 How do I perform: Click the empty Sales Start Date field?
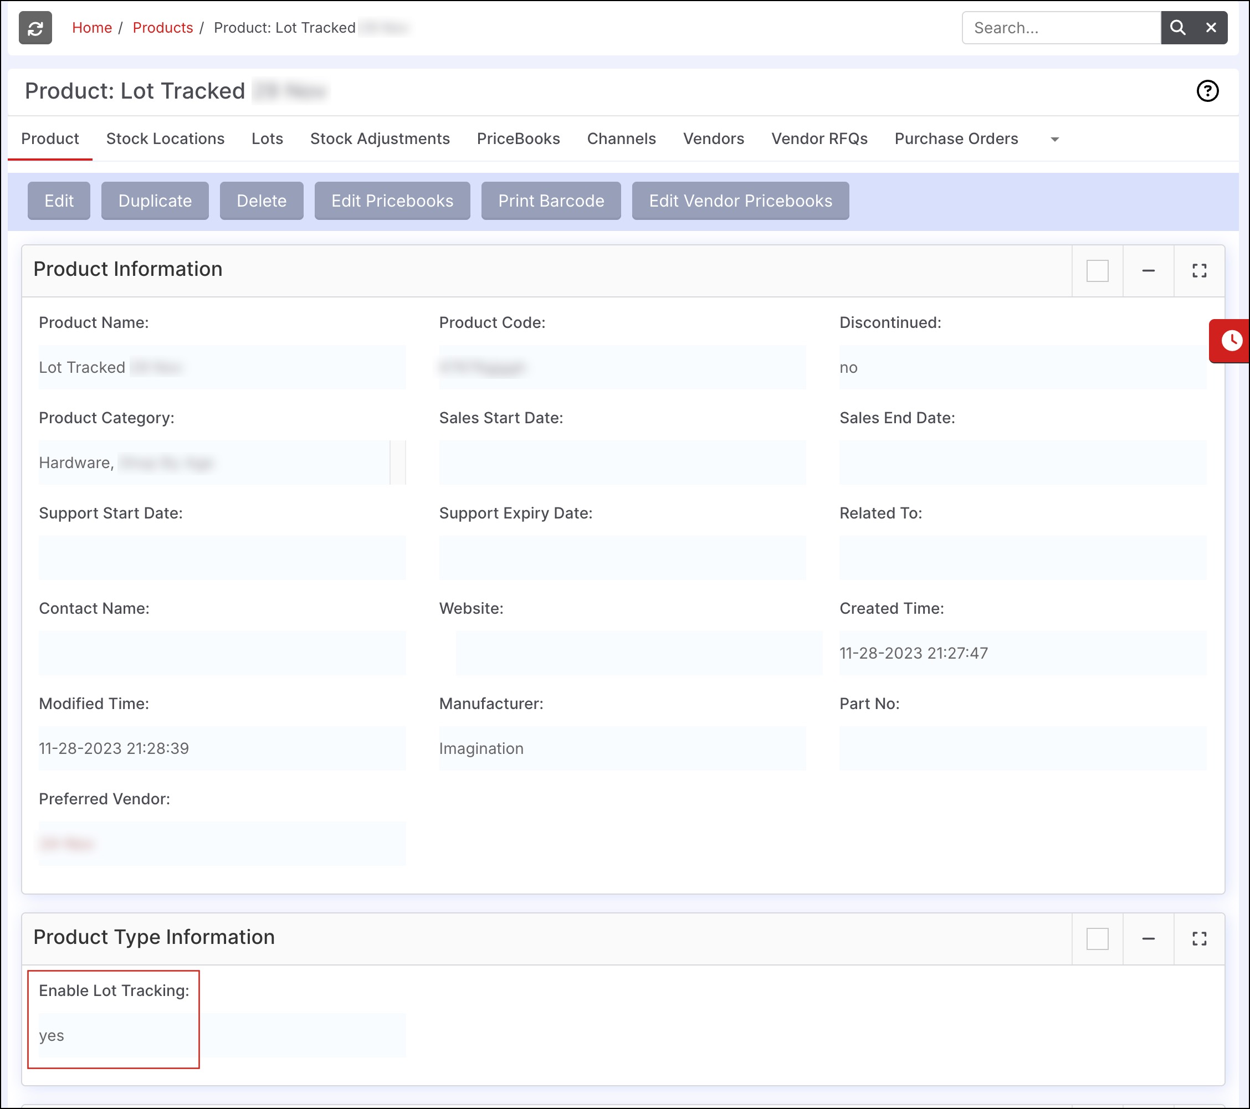pos(622,463)
